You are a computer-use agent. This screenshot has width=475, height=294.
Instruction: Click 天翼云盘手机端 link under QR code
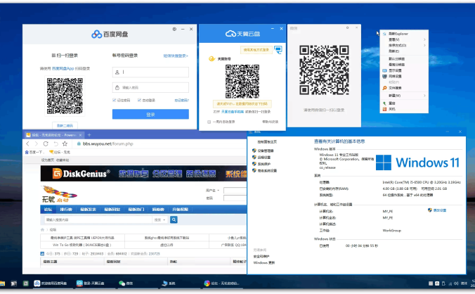click(233, 112)
